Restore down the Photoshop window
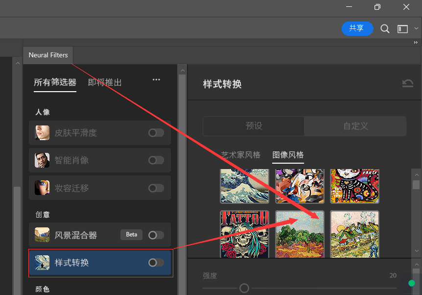This screenshot has width=422, height=295. tap(377, 7)
